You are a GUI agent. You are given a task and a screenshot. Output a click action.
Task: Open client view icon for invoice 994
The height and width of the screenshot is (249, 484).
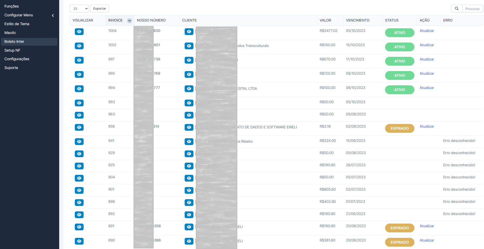(189, 89)
